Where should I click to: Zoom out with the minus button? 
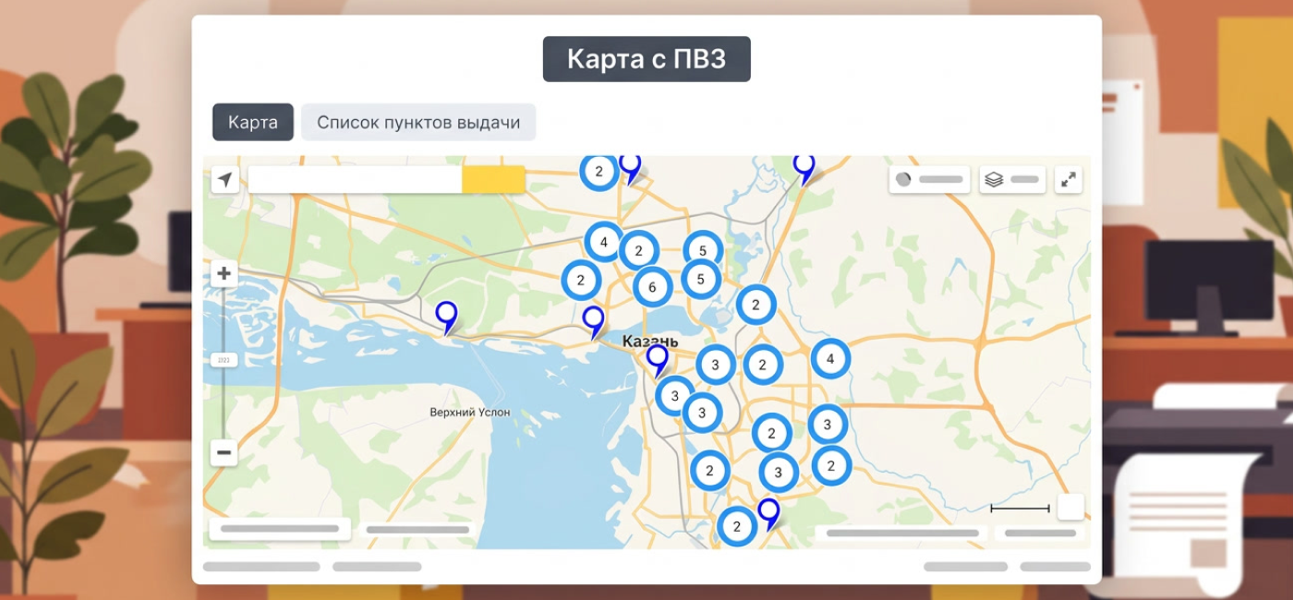click(224, 452)
